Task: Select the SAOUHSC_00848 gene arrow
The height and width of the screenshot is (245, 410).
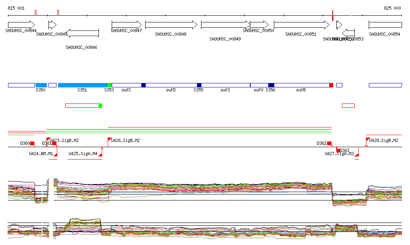Action: (x=171, y=25)
